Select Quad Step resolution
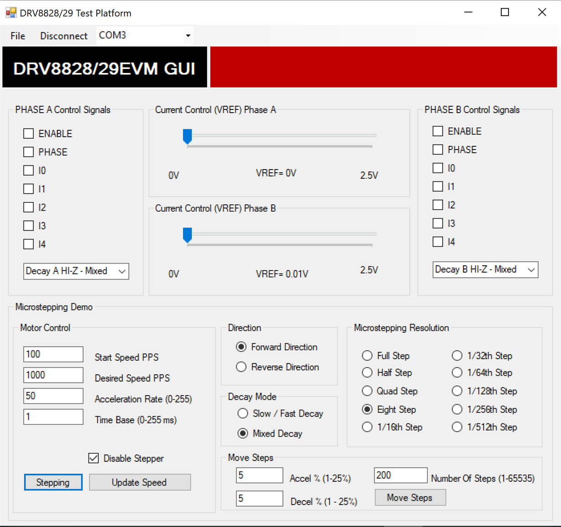 (367, 391)
